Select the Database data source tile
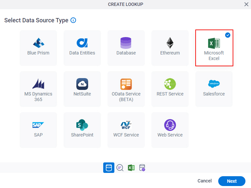 [126, 48]
